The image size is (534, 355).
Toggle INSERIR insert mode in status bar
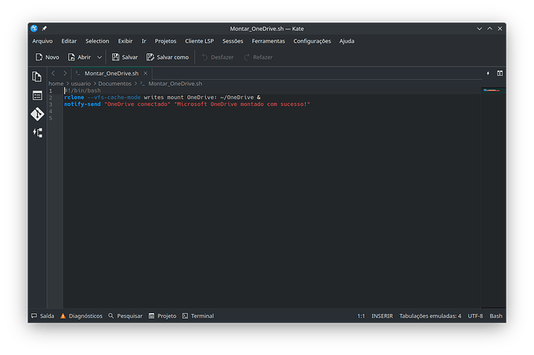[x=382, y=316]
